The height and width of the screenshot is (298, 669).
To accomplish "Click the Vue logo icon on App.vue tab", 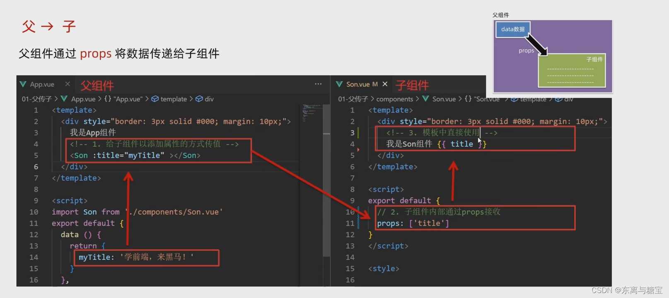I will click(x=23, y=84).
